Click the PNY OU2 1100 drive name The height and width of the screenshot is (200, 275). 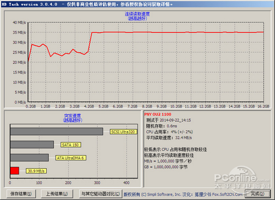click(x=158, y=114)
